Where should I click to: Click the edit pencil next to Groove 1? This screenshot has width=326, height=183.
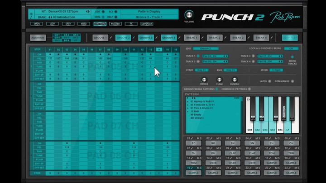coord(111,38)
